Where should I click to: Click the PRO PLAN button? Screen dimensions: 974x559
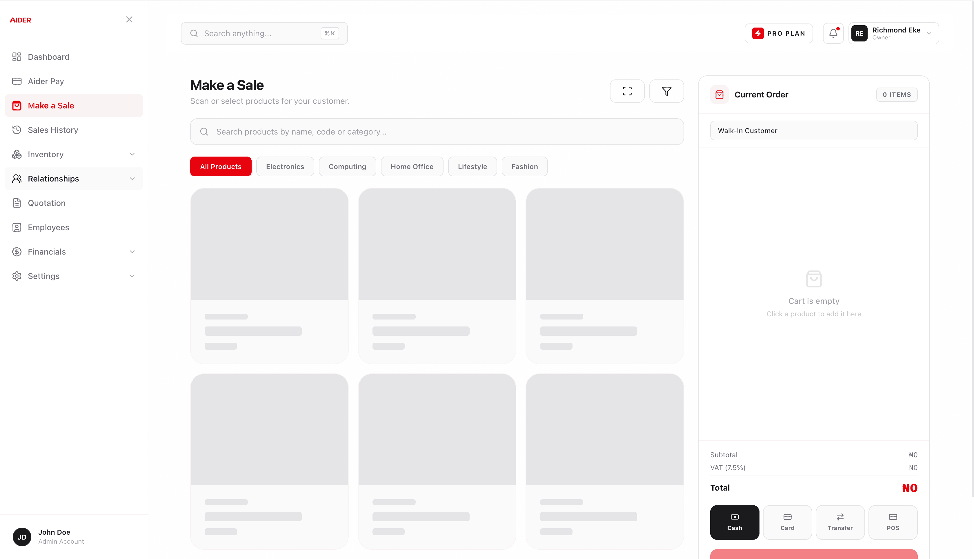pyautogui.click(x=778, y=33)
